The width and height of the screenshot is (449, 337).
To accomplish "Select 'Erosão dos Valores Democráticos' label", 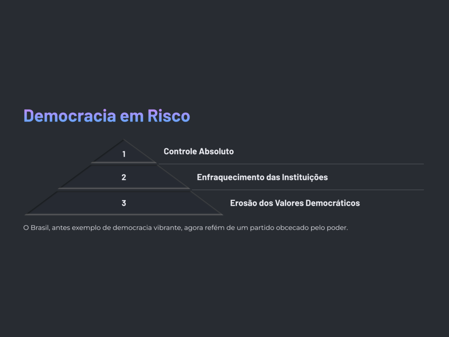I will (295, 203).
